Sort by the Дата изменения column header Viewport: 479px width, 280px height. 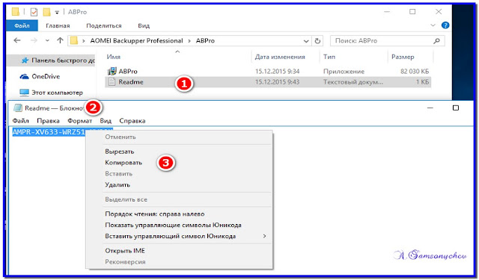point(280,57)
